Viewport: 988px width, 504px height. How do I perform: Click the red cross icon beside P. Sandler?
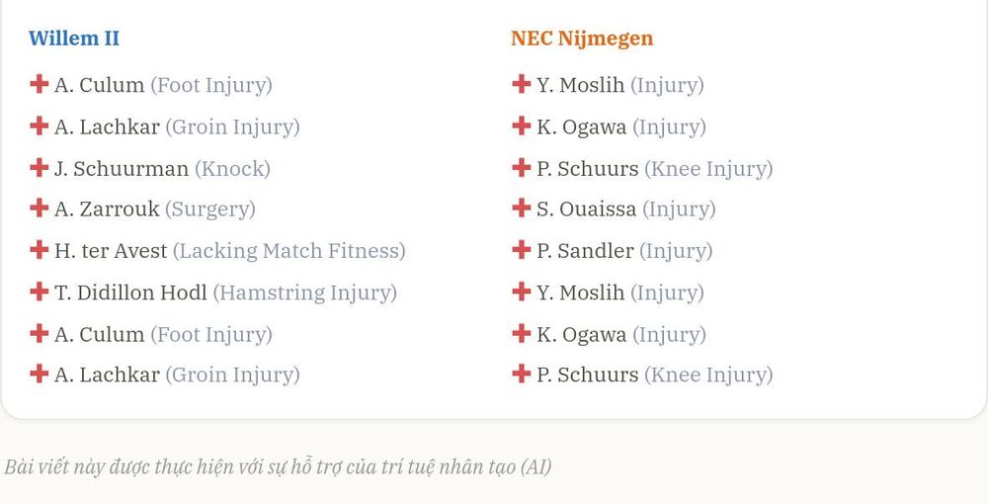[x=521, y=249]
